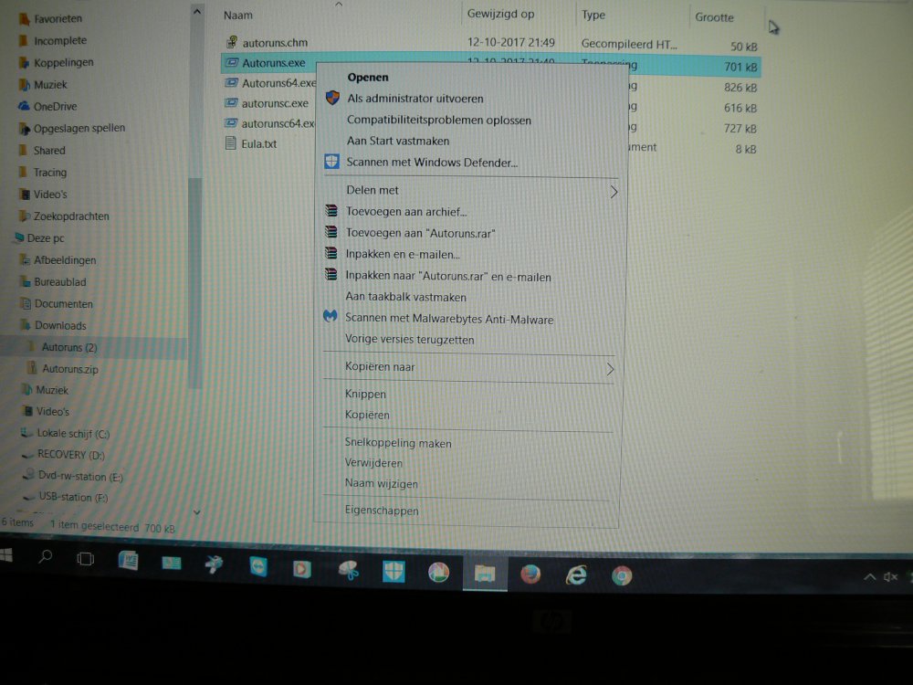Click the Malwarebytes logo icon in menu

[x=331, y=316]
